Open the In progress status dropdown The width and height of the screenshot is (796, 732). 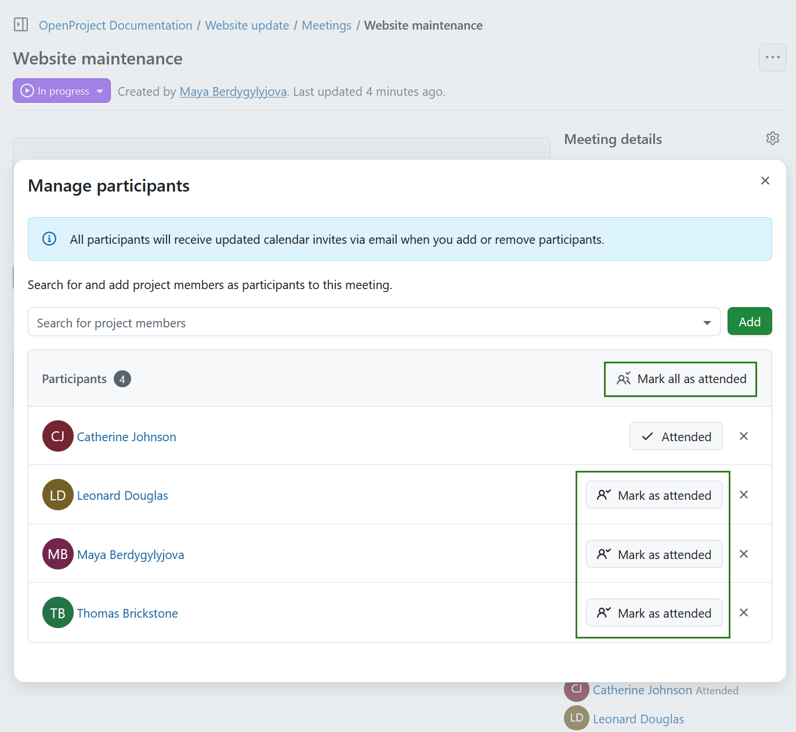[61, 91]
